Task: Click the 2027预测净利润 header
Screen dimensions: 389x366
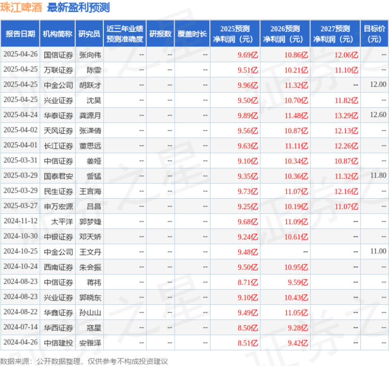Action: (335, 34)
